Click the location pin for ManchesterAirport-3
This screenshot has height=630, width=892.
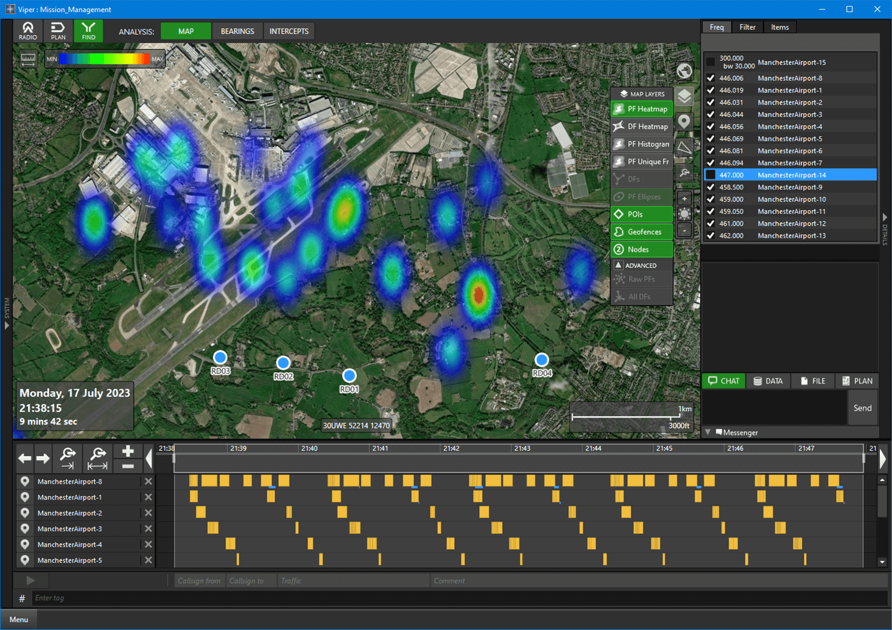pyautogui.click(x=25, y=528)
